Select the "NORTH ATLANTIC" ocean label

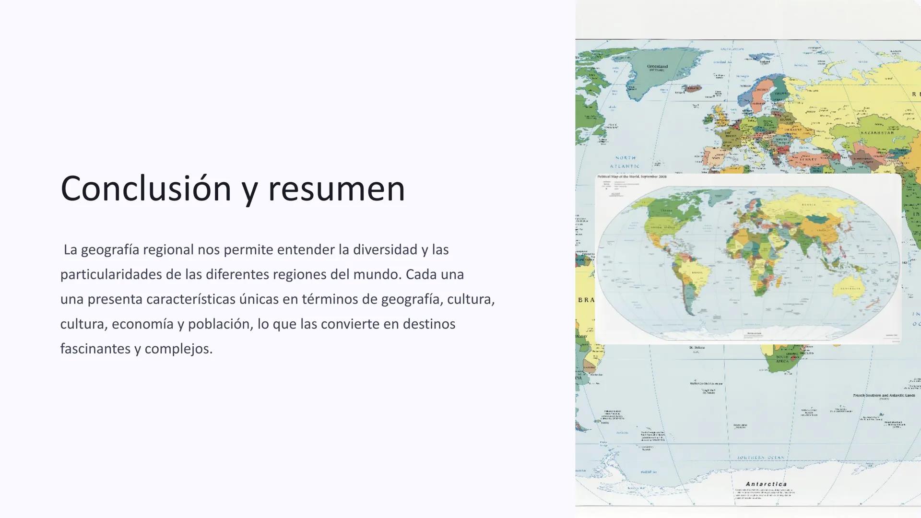click(x=626, y=162)
